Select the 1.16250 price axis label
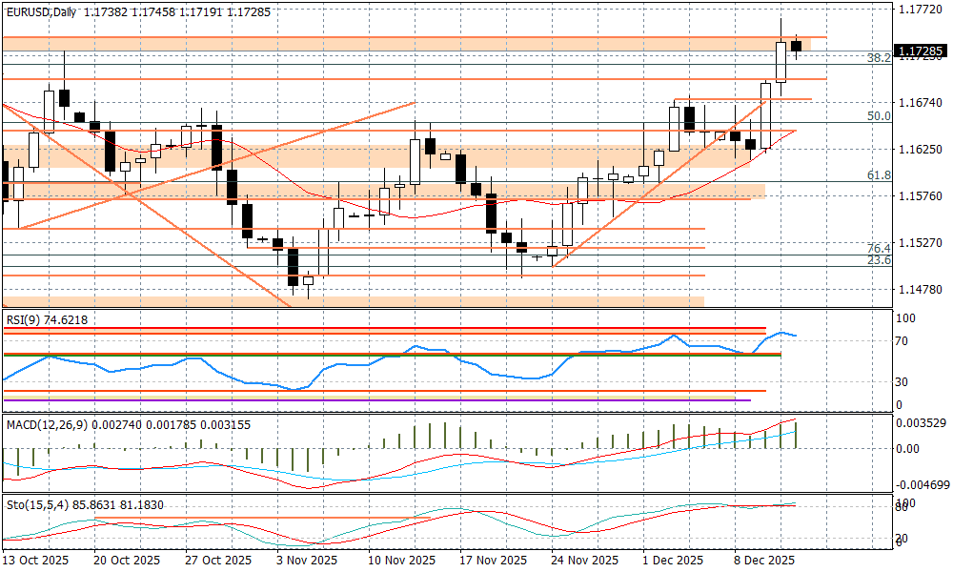The width and height of the screenshot is (953, 572). (920, 150)
